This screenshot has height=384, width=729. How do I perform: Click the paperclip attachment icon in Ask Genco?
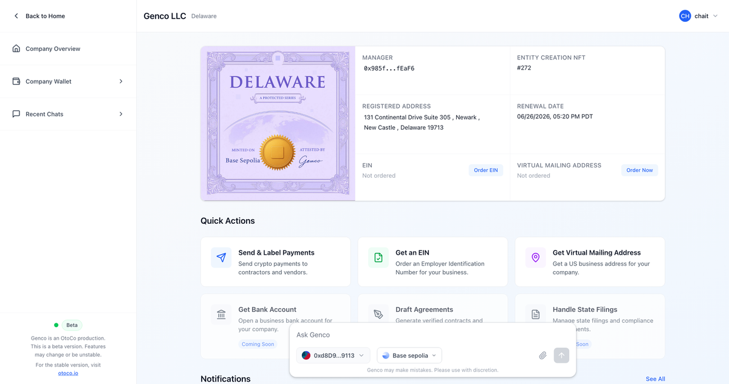(542, 355)
